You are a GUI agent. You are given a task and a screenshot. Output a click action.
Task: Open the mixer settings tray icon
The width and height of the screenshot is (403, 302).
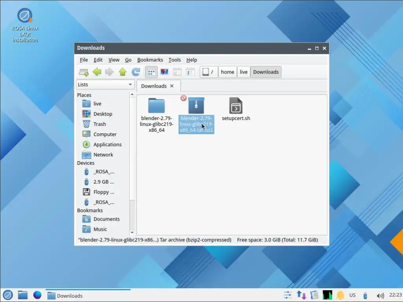point(288,295)
